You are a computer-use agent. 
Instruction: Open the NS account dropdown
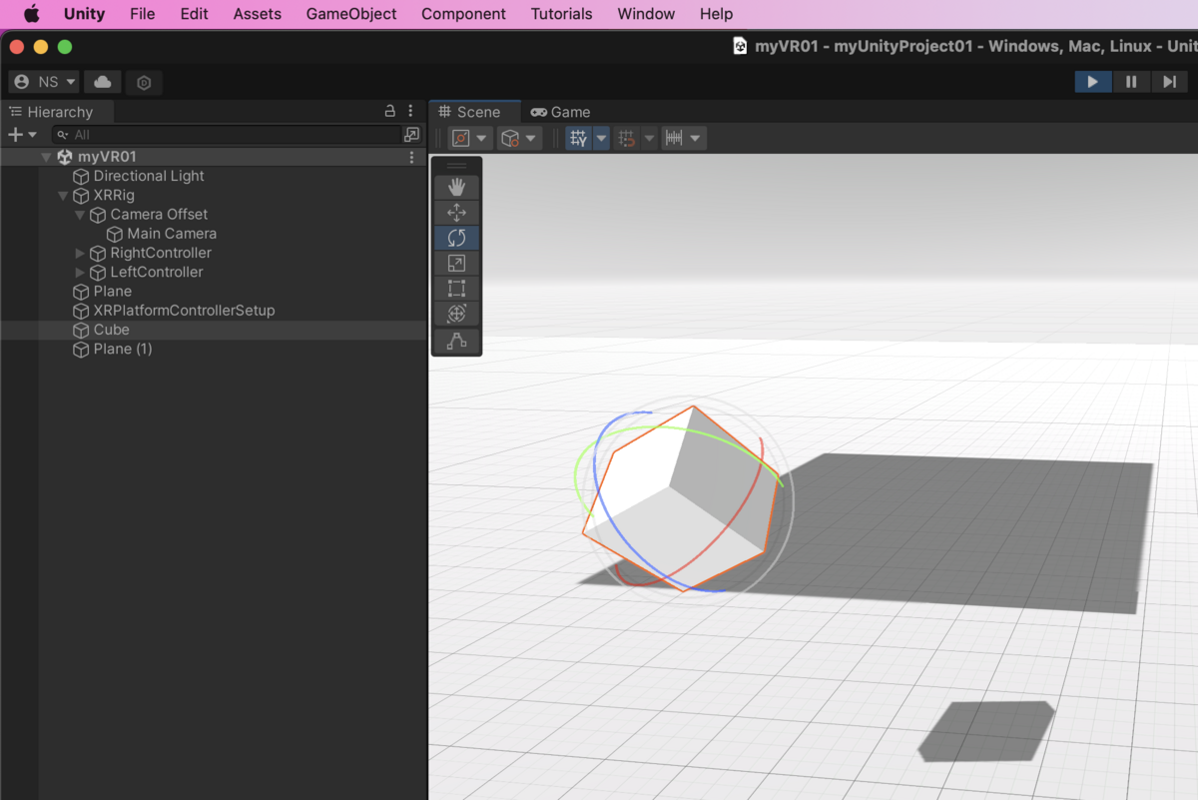(x=44, y=82)
